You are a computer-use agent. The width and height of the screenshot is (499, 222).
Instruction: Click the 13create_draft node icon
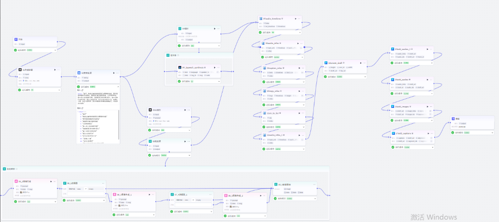point(325,63)
